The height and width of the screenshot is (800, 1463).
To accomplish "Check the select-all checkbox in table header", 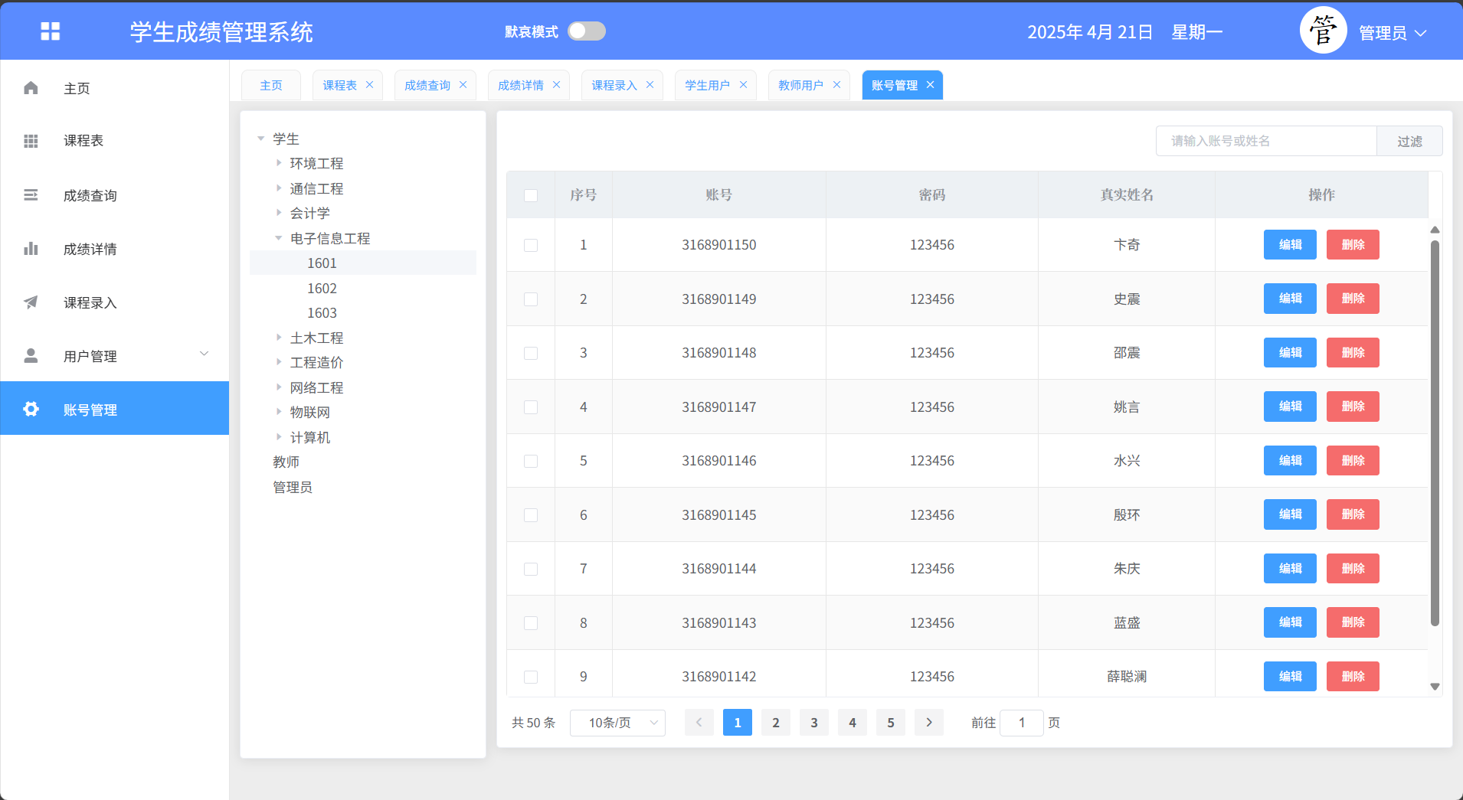I will (x=531, y=195).
